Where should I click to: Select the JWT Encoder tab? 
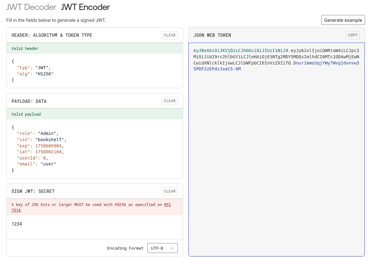tap(85, 7)
